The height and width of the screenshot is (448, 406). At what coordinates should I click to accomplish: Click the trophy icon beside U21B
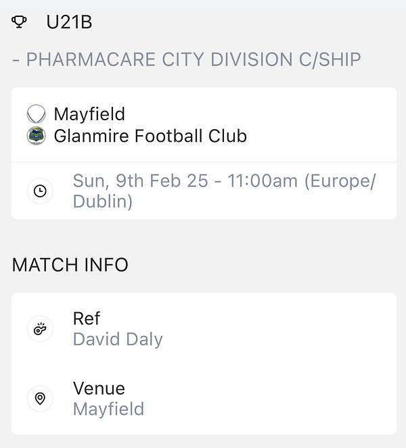[x=19, y=22]
